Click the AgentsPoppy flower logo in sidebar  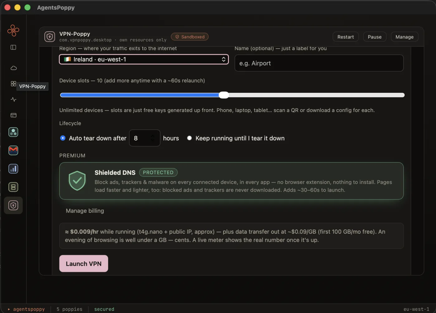[x=13, y=30]
